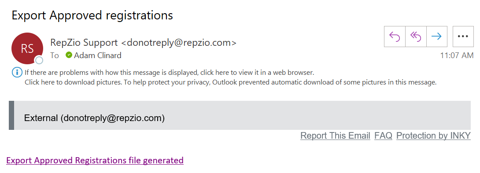Open the More actions ellipsis menu
This screenshot has height=173, width=480.
point(463,37)
